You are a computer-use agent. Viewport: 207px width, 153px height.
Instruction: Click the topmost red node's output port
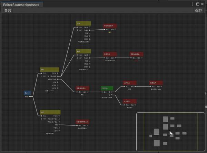115,30
